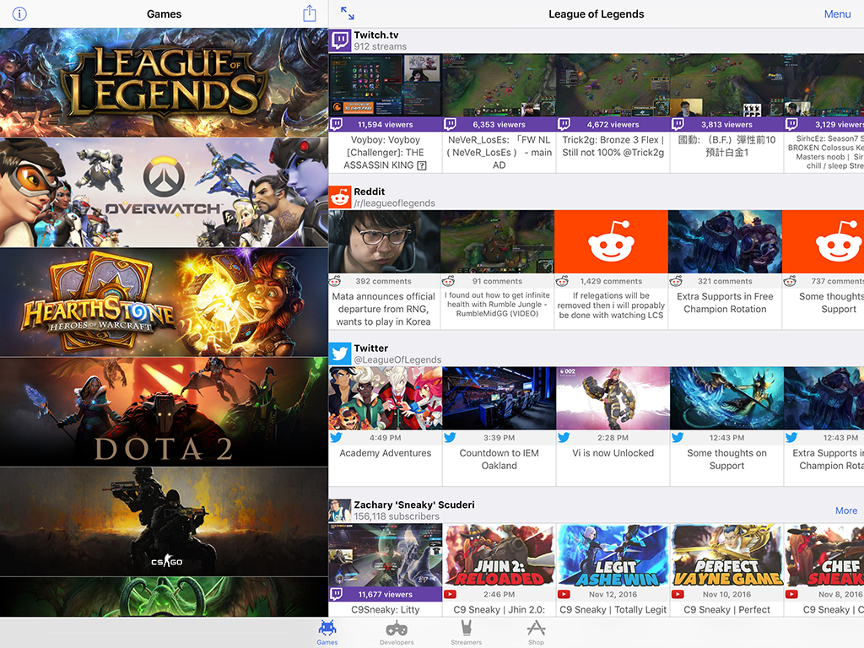The height and width of the screenshot is (648, 864).
Task: Open 'Some thoughts on Support' tweet caption
Action: (x=726, y=460)
